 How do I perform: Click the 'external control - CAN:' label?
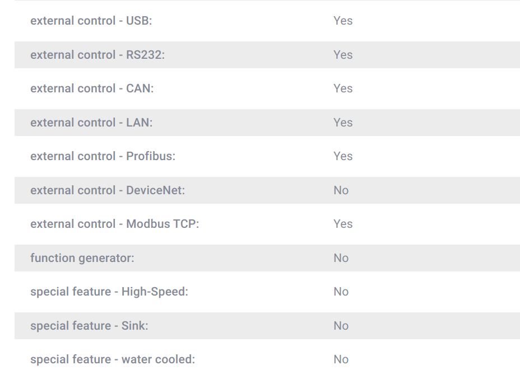92,89
